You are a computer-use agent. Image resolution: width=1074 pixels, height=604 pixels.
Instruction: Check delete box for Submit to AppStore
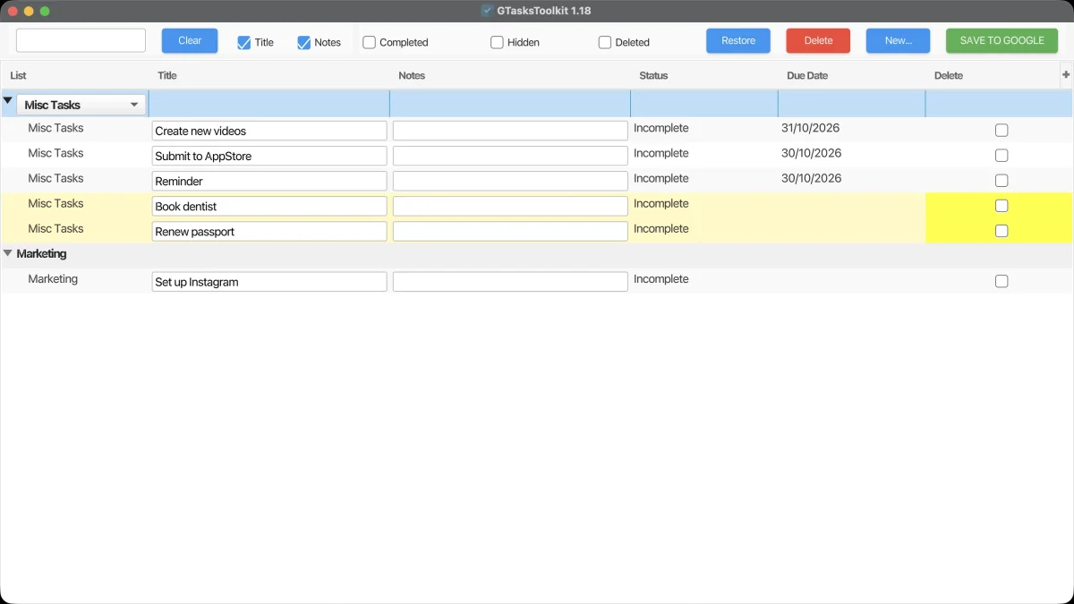coord(1002,156)
